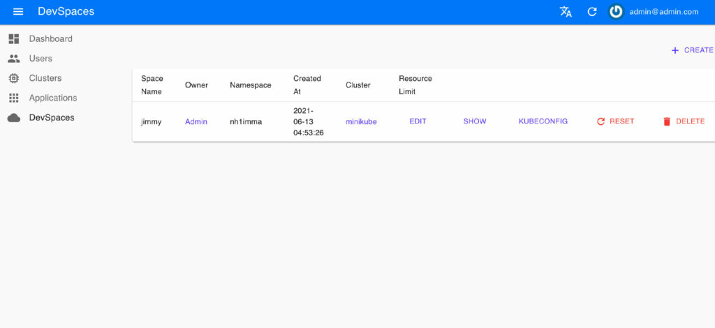Open the minikube cluster link
The height and width of the screenshot is (328, 715).
click(x=361, y=122)
